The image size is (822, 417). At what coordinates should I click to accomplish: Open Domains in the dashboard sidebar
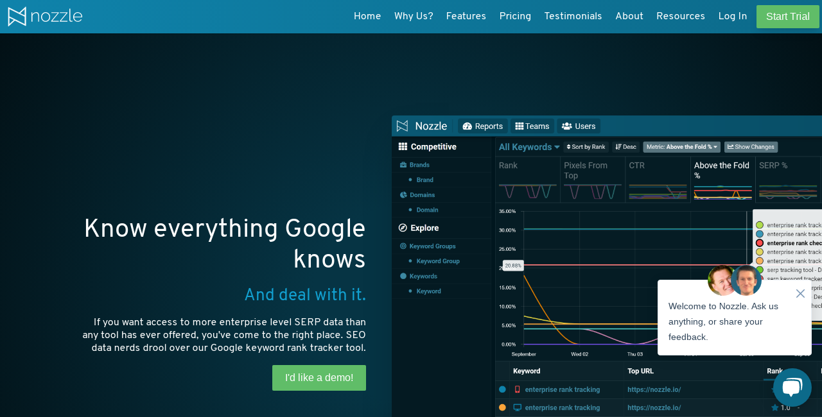tap(417, 195)
